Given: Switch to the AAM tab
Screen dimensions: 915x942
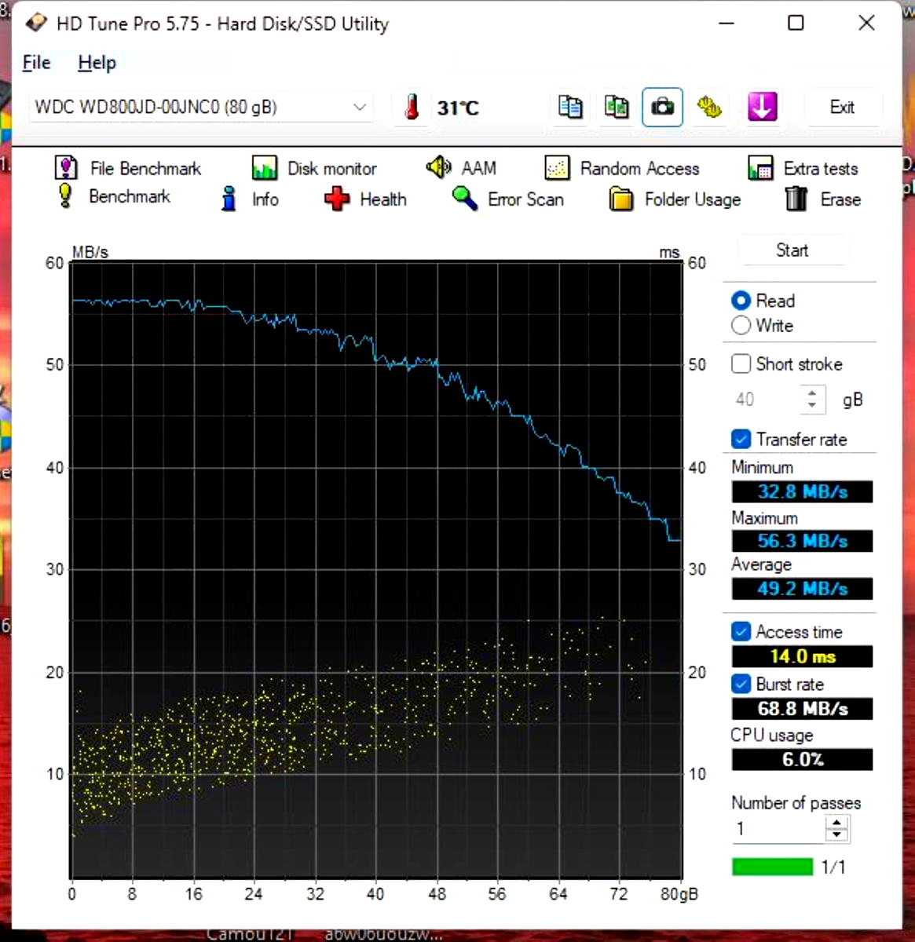Looking at the screenshot, I should [x=461, y=167].
